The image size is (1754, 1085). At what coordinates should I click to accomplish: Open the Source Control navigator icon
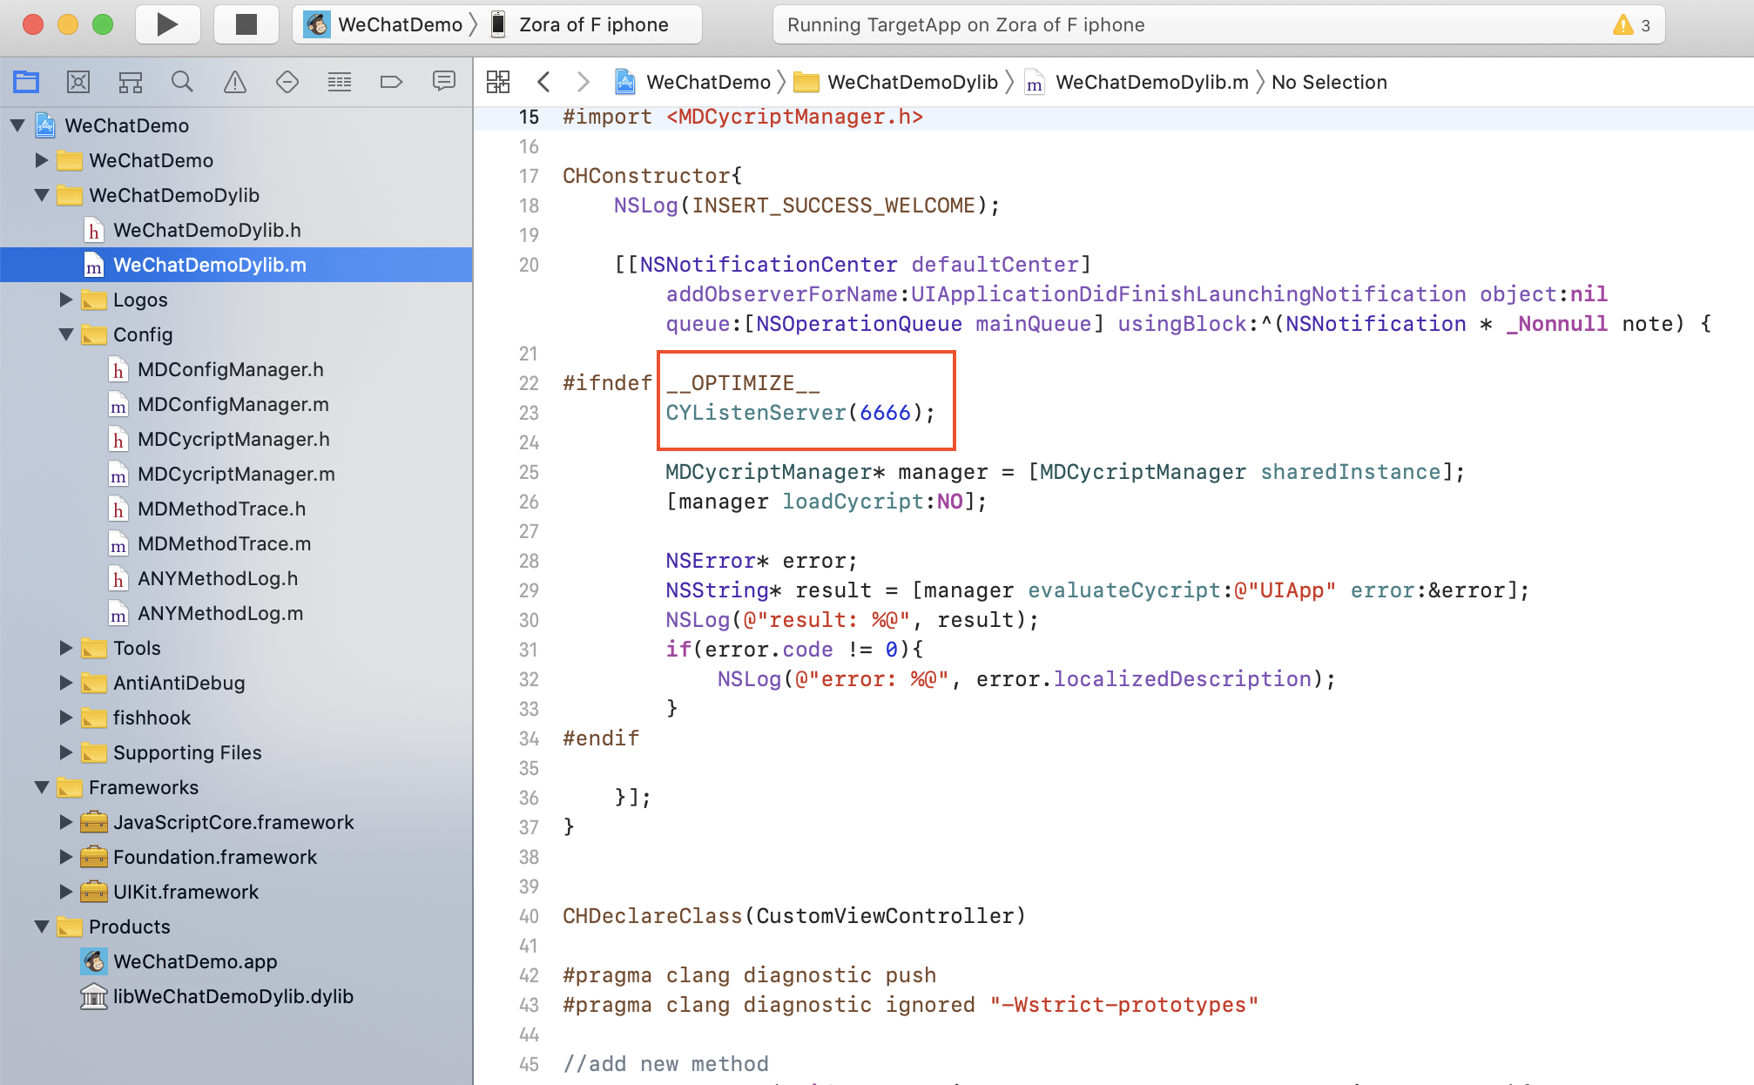(x=78, y=82)
